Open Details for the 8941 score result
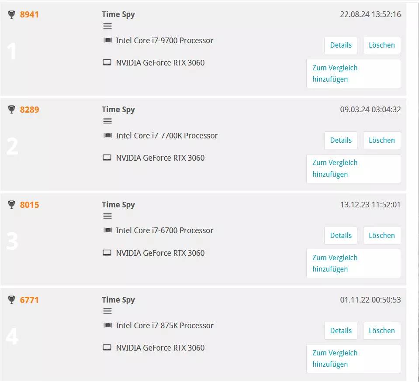Screen dimensions: 419x382 pos(341,45)
